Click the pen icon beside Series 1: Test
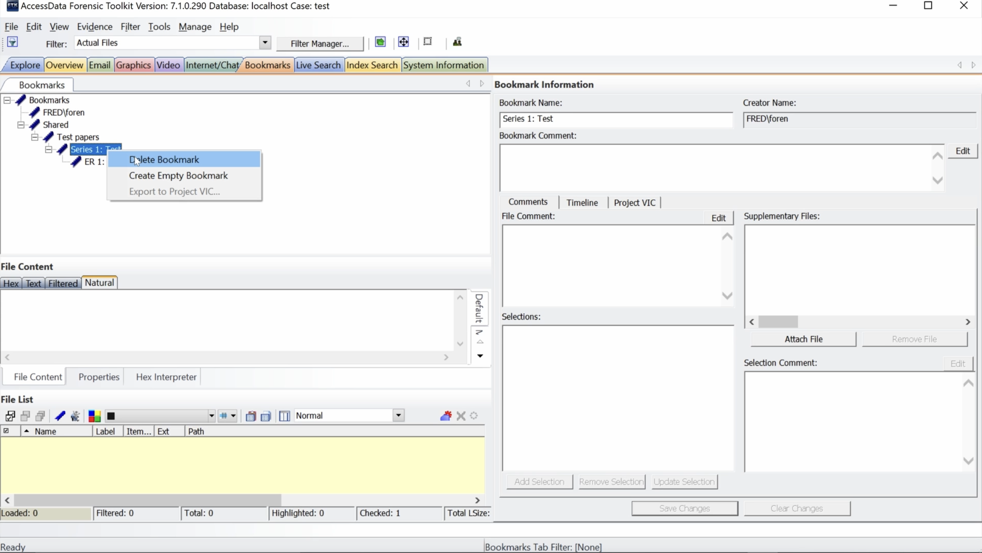982x553 pixels. coord(62,149)
